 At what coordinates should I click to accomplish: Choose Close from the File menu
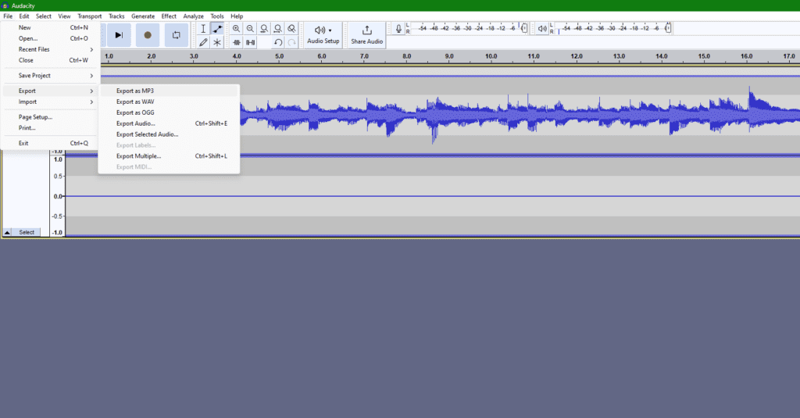pyautogui.click(x=49, y=60)
